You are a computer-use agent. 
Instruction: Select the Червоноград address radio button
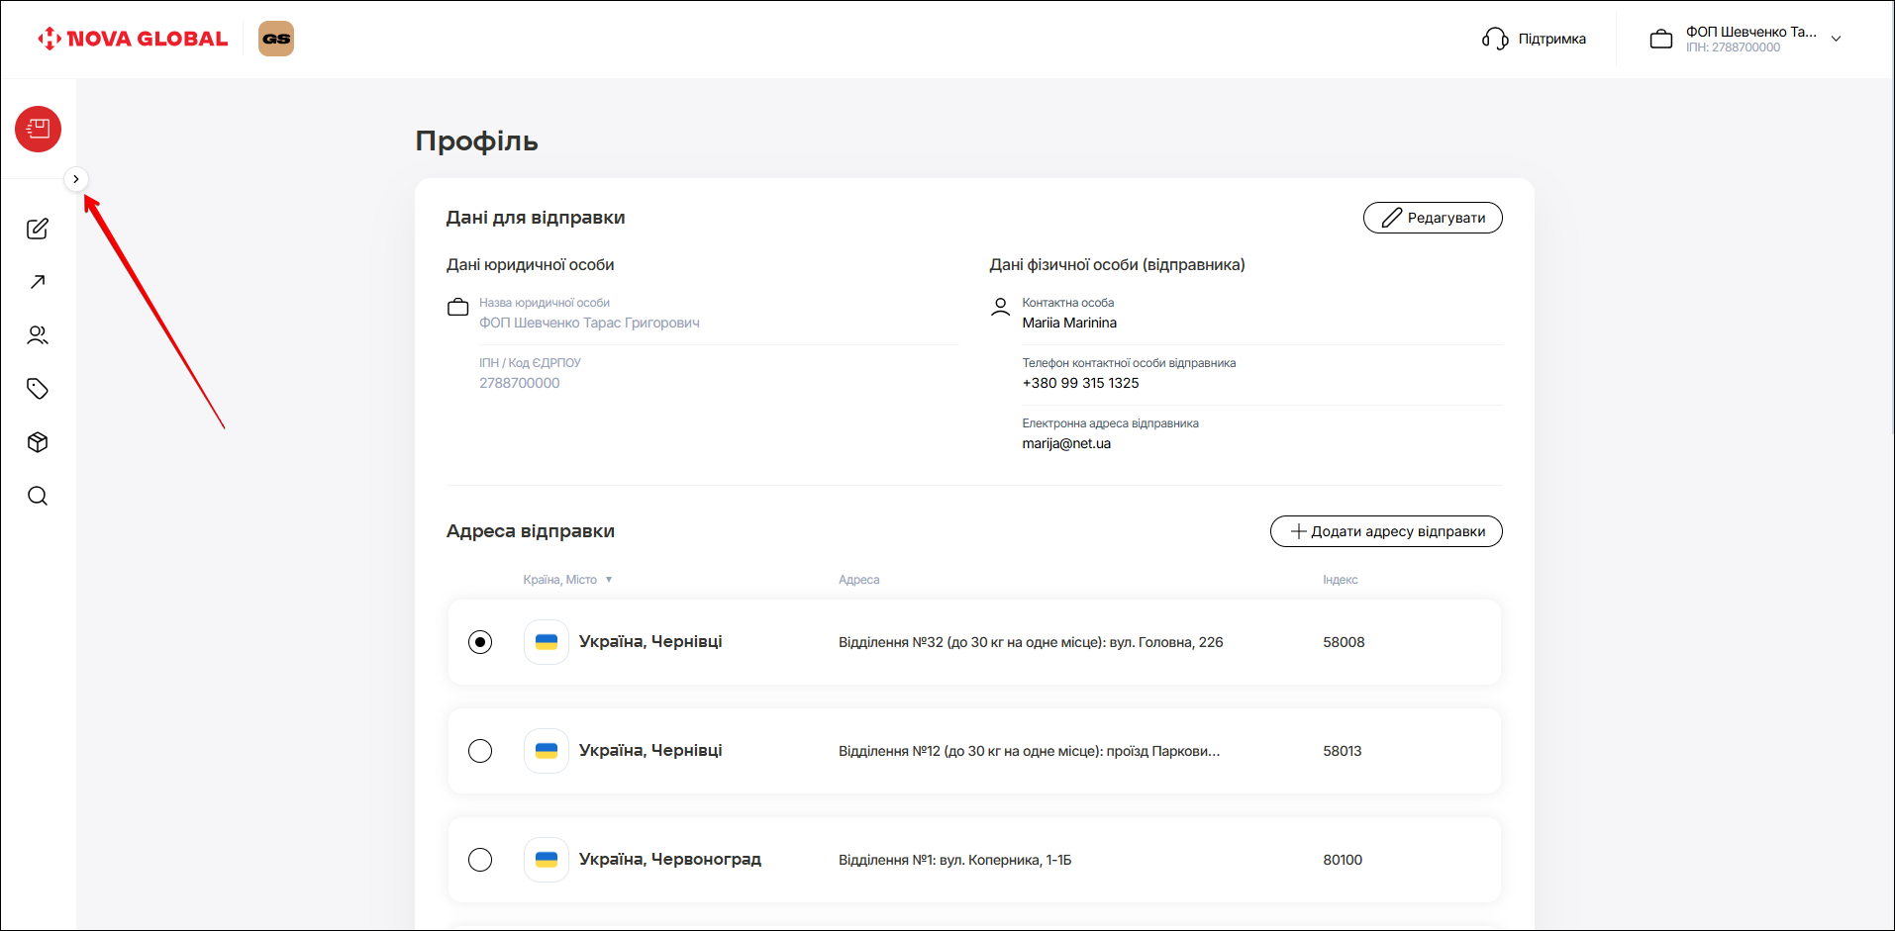480,860
